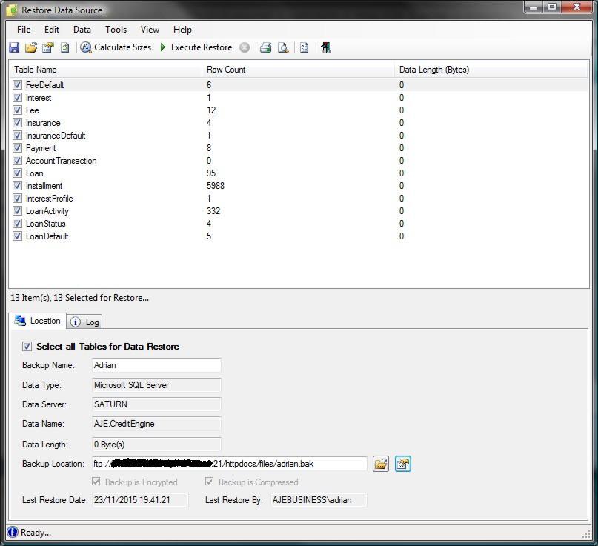Toggle the Installment table checkbox

point(17,186)
